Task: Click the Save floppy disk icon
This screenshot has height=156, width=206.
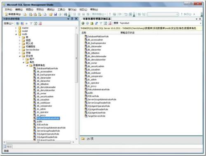Action: [55, 14]
